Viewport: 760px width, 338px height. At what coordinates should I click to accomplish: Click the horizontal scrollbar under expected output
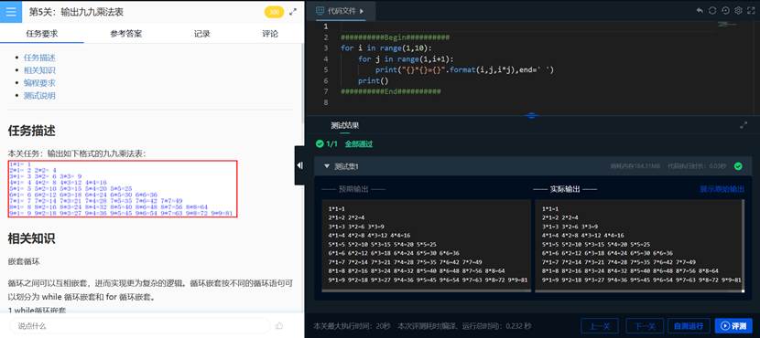click(427, 290)
